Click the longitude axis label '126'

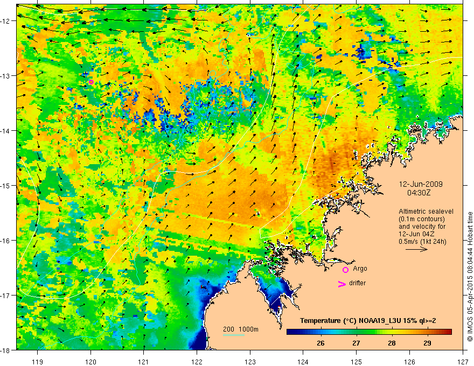pyautogui.click(x=409, y=362)
